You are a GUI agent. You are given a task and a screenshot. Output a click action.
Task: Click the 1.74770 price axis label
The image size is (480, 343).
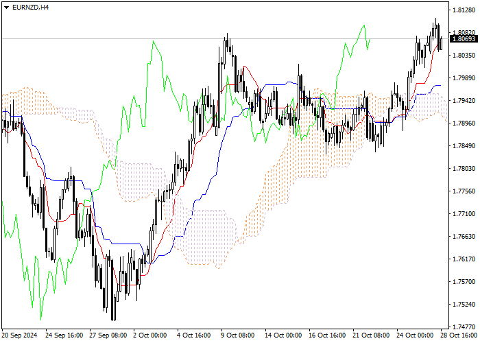pyautogui.click(x=464, y=327)
